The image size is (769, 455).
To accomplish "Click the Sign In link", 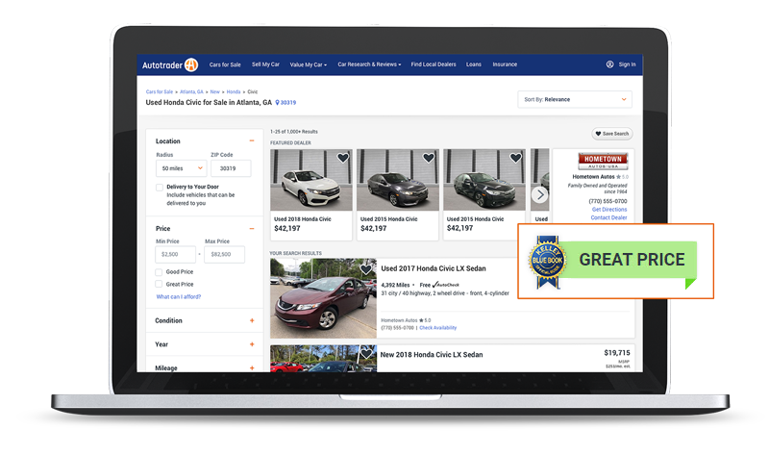I will (x=627, y=64).
